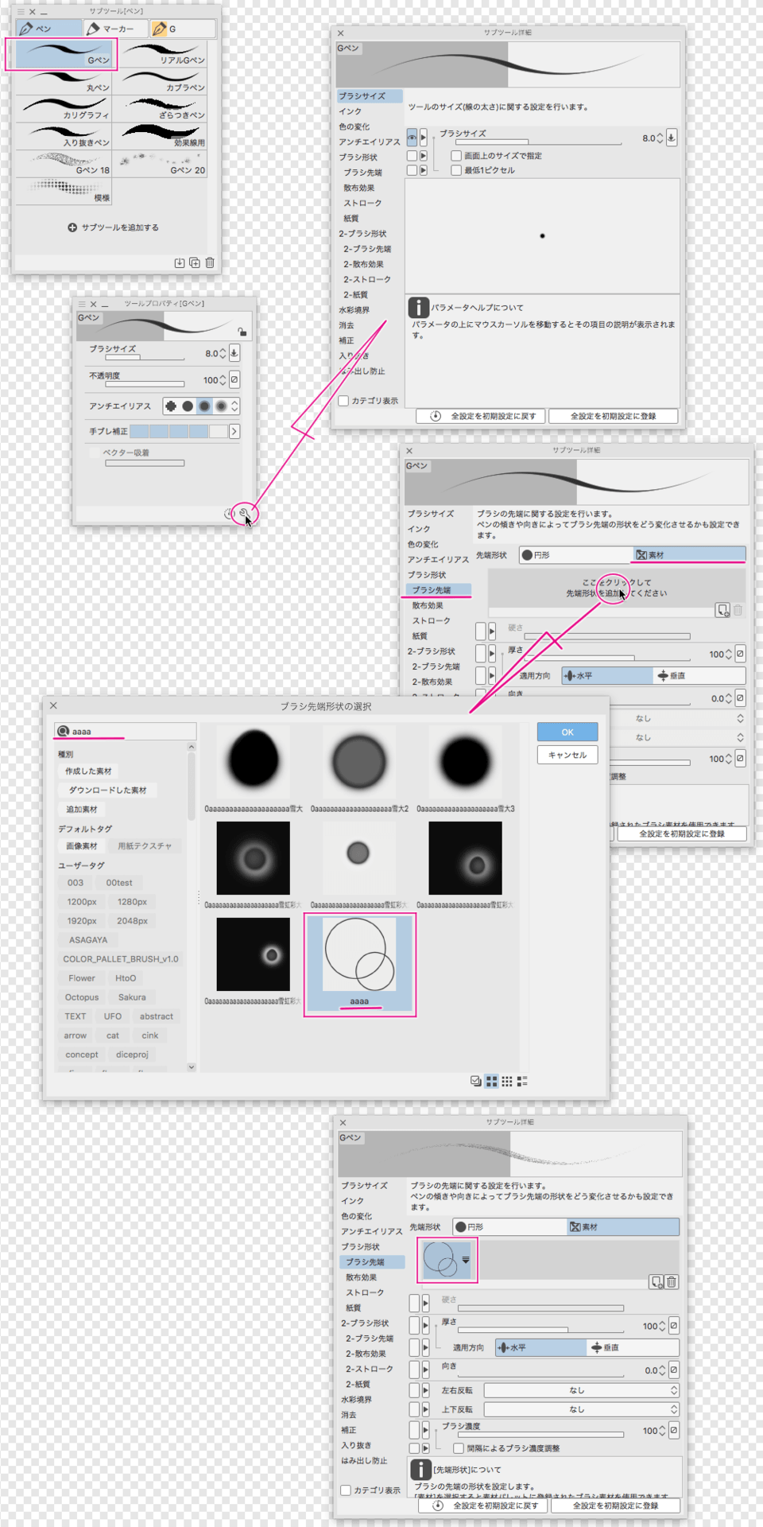Click the アンチエイリアス stepper arrows in Tool Property
The image size is (763, 1527).
[234, 406]
